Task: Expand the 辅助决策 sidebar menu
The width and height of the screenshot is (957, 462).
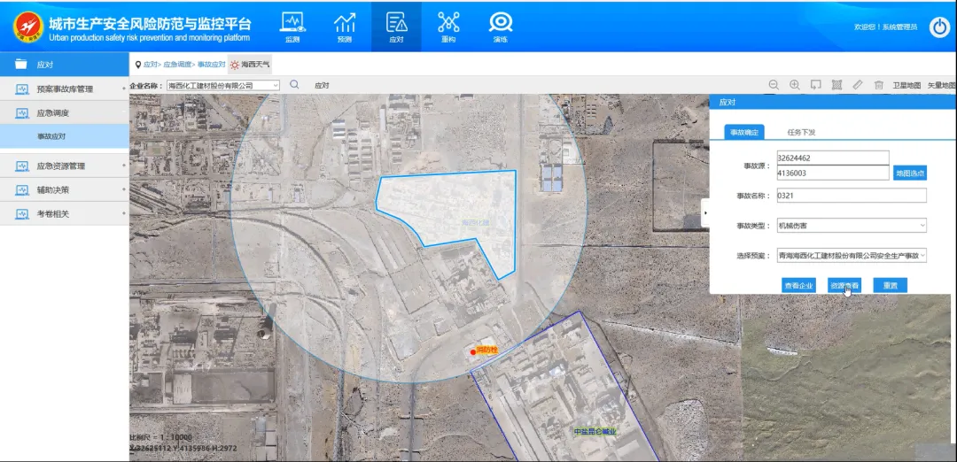Action: (64, 190)
